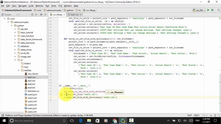This screenshot has height=124, width=221.
Task: Collapse the com folder
Action: pos(5,19)
